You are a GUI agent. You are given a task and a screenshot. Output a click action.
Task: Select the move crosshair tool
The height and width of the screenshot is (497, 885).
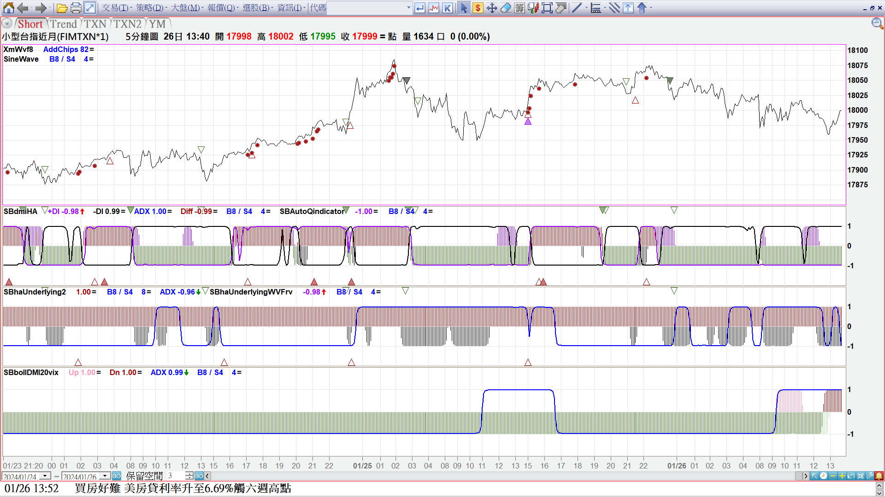[x=492, y=8]
